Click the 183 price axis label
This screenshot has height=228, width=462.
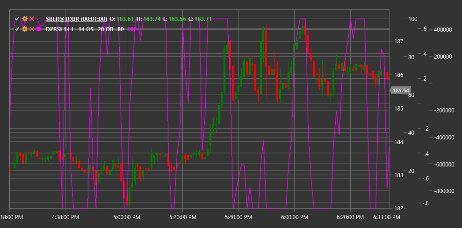point(398,175)
